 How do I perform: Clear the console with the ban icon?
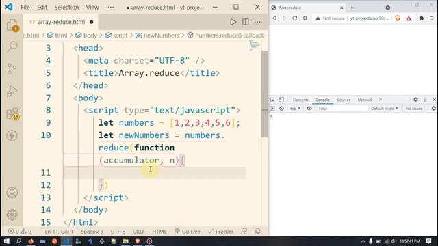click(x=281, y=109)
